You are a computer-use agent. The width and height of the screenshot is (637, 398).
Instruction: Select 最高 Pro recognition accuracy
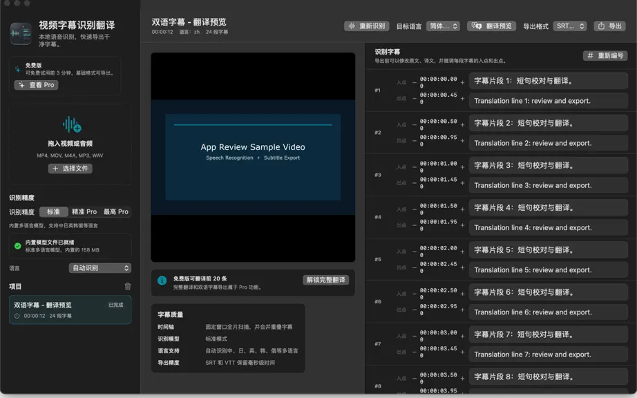(x=116, y=211)
